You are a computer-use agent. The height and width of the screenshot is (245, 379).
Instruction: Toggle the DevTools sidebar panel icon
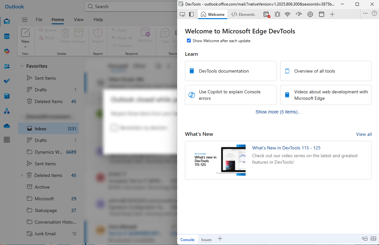click(191, 14)
